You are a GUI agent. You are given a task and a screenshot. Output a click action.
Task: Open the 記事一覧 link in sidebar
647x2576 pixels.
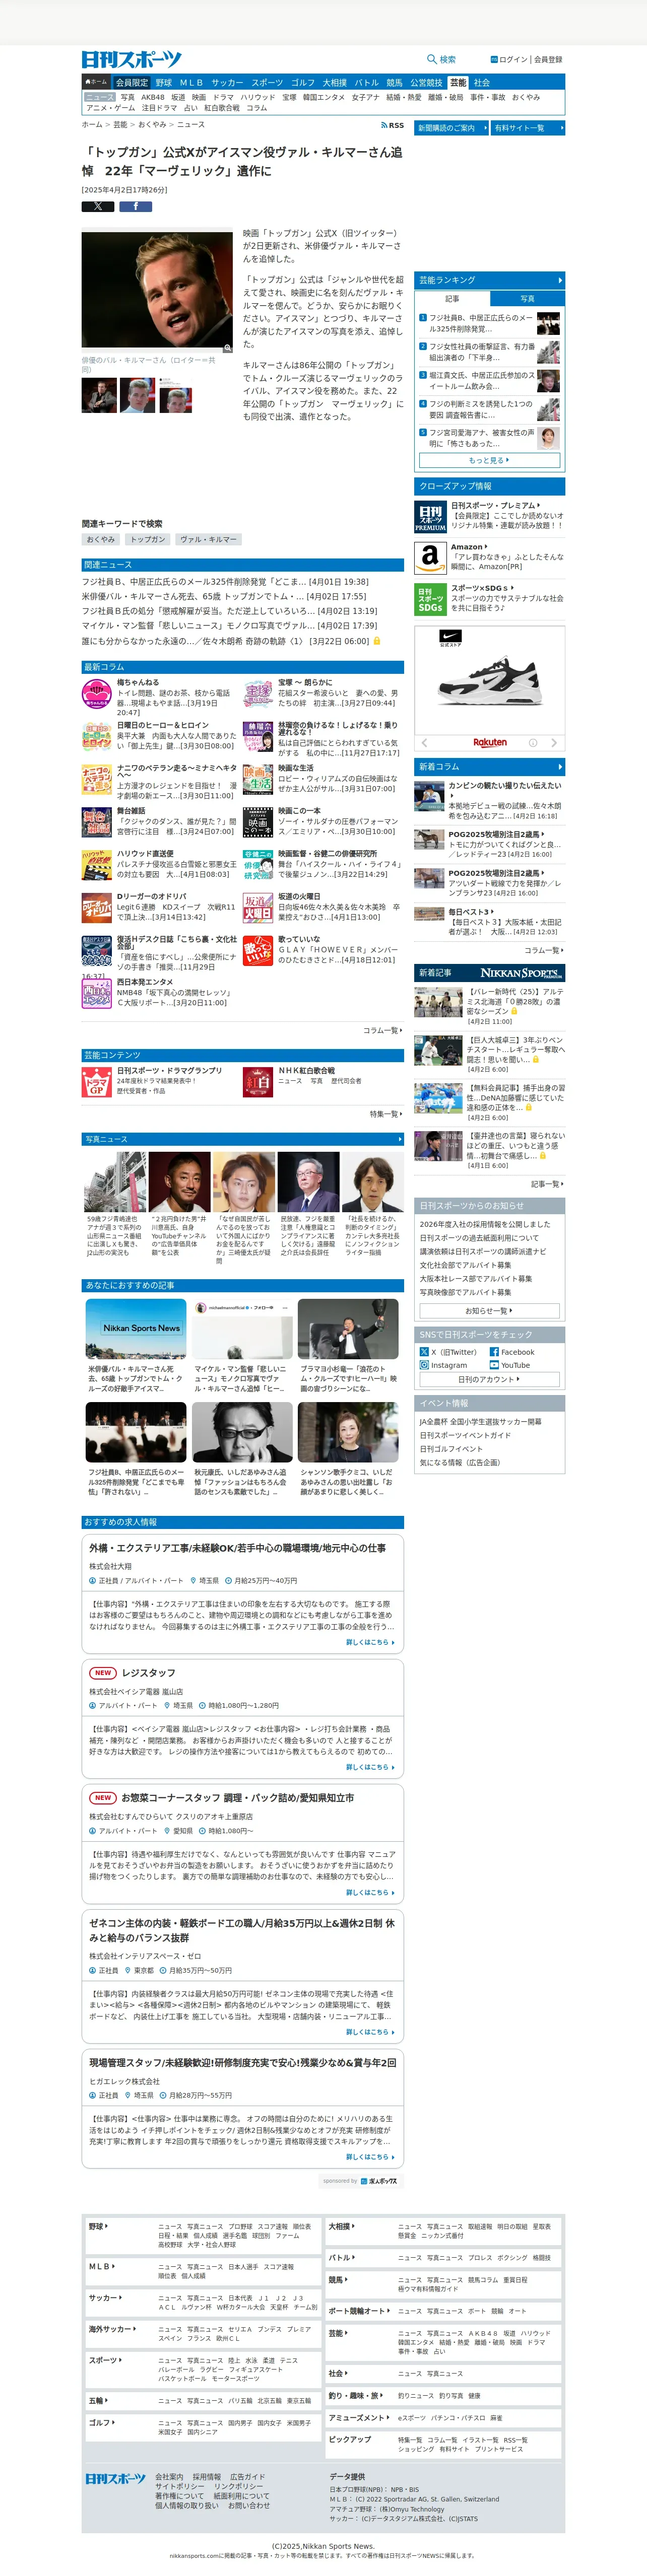tap(546, 1184)
